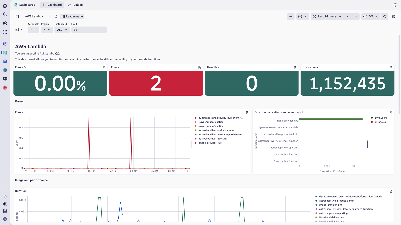Click the Invocations value 1,152,435
Viewport: 401px width, 225px height.
coord(348,84)
